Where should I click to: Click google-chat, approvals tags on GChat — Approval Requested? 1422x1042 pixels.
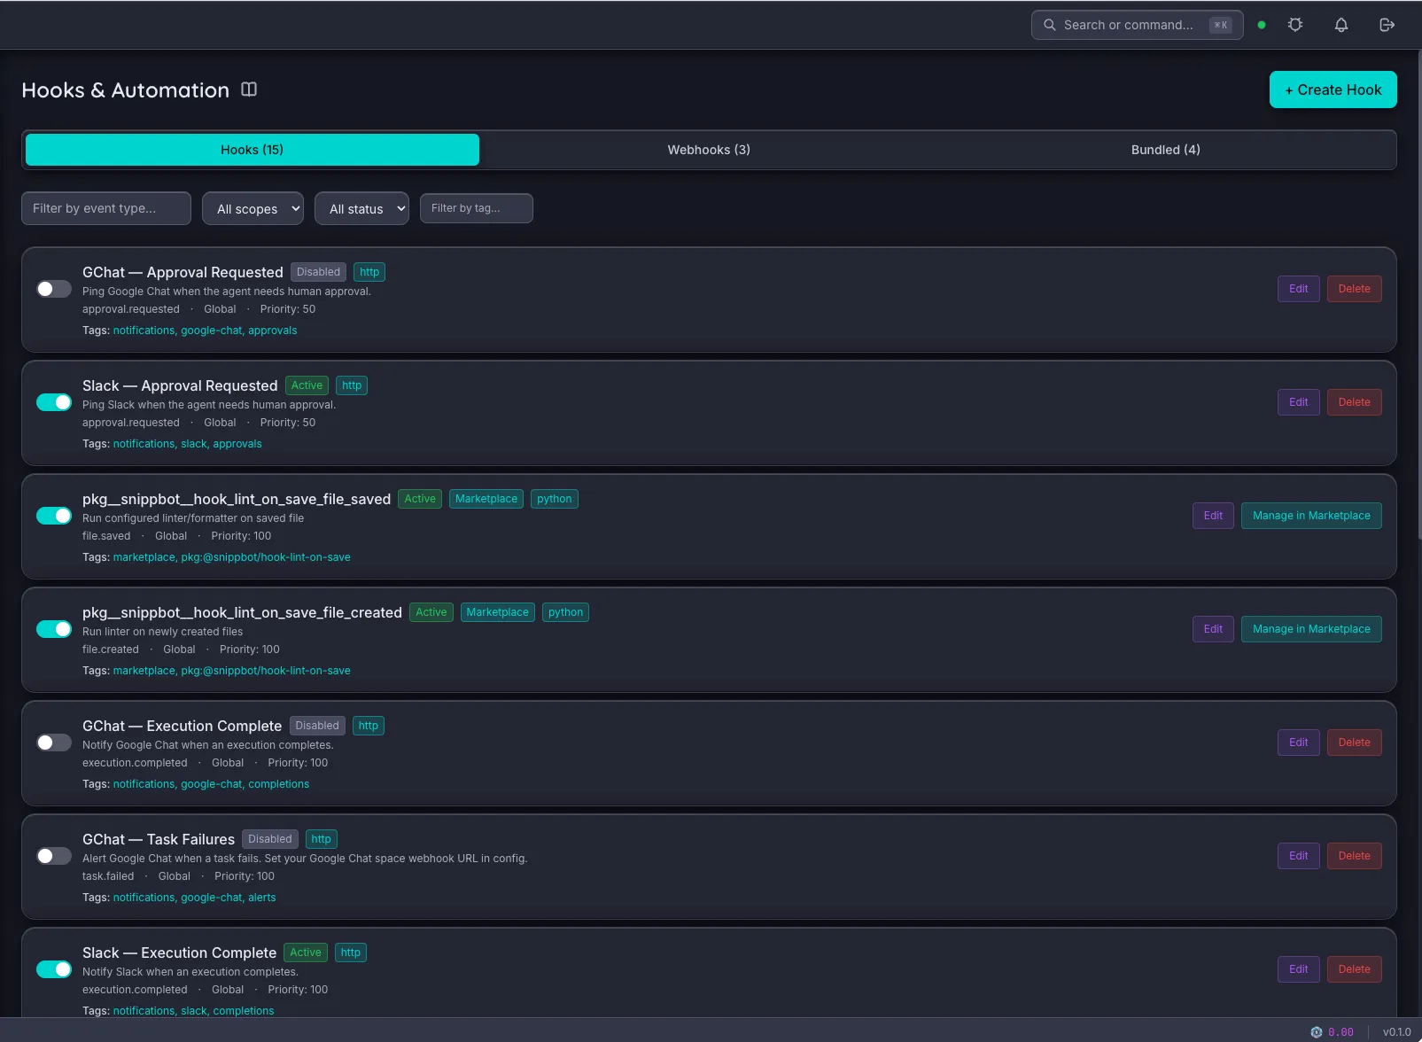(x=239, y=330)
